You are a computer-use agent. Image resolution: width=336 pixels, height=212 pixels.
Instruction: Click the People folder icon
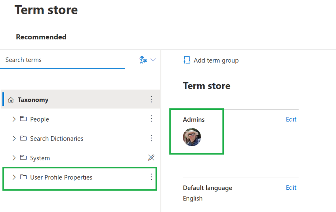[x=23, y=119]
